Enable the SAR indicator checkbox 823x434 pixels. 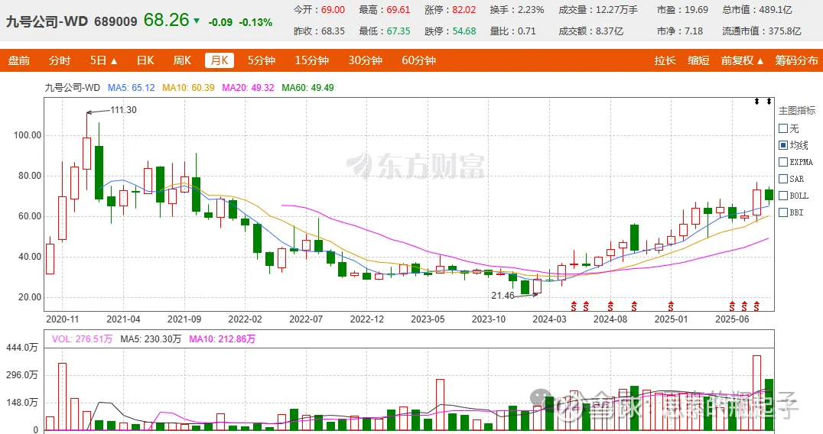(783, 179)
